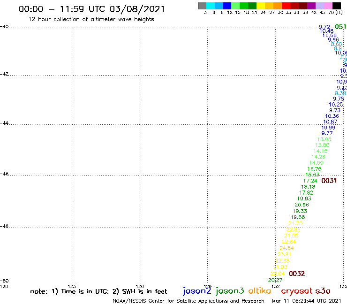The width and height of the screenshot is (347, 305).
Task: Click the black swatch at the legend's end
Action: point(336,6)
